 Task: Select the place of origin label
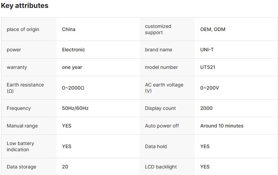coord(23,29)
